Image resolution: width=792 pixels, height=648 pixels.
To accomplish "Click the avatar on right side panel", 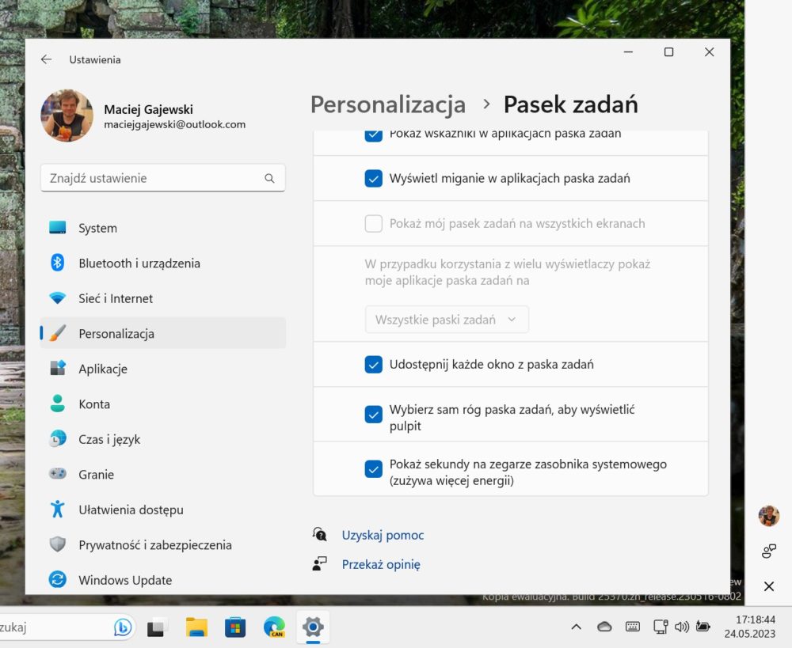I will [769, 516].
